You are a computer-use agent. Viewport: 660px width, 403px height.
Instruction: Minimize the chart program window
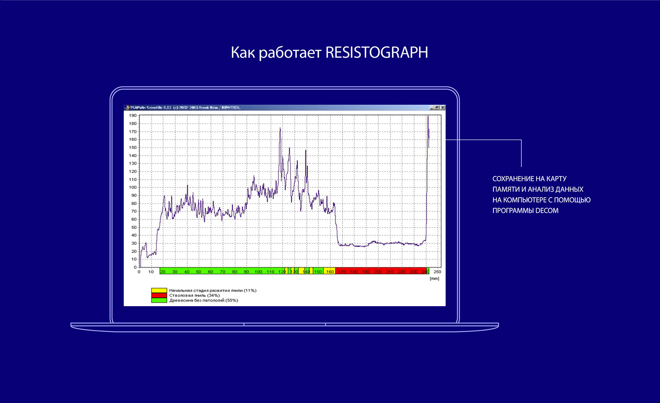[432, 107]
